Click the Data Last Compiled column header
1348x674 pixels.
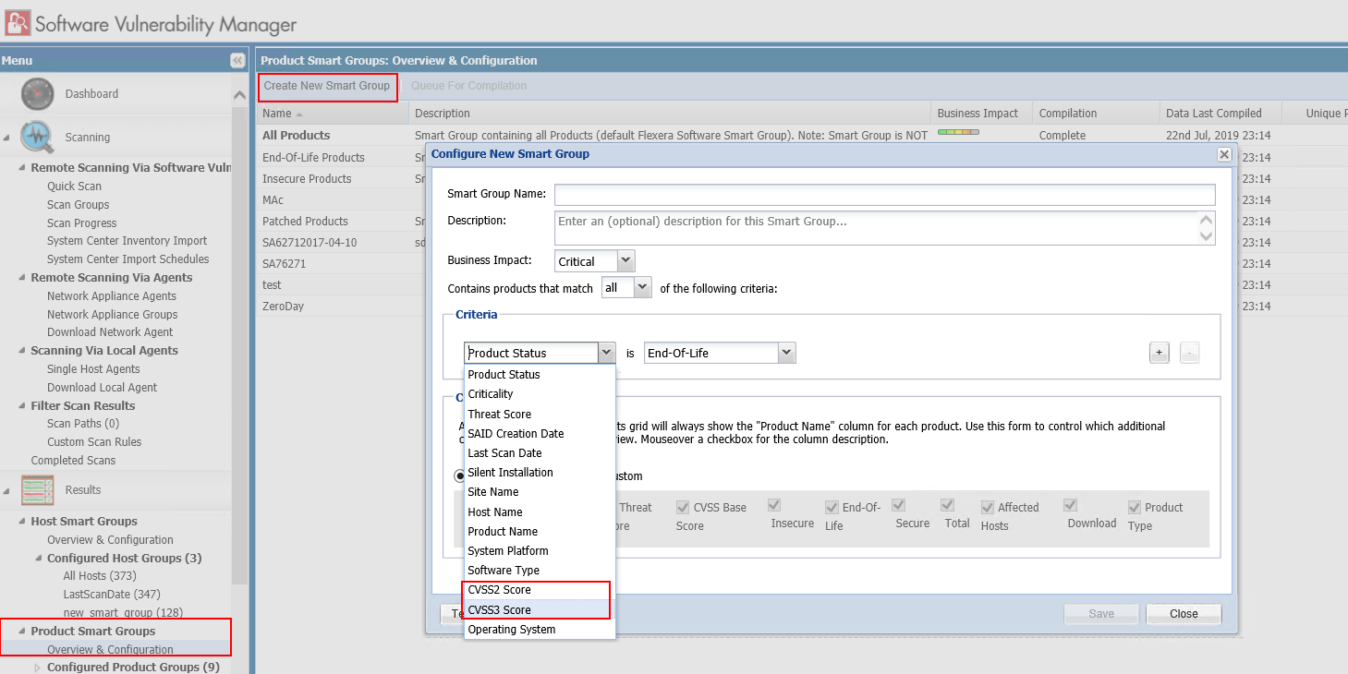(1220, 114)
